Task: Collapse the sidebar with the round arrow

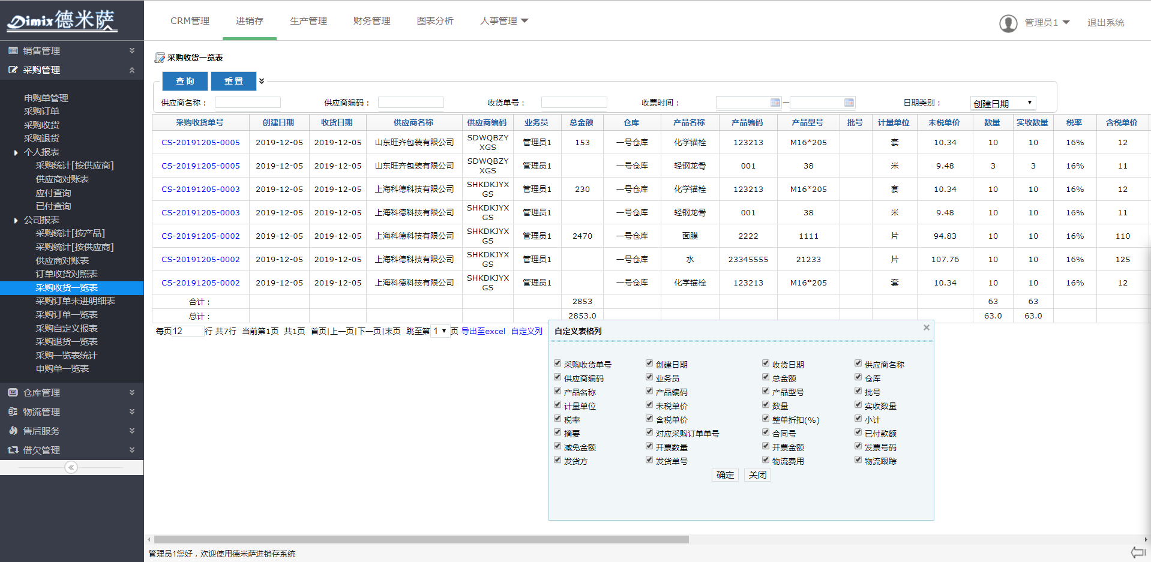Action: [71, 467]
